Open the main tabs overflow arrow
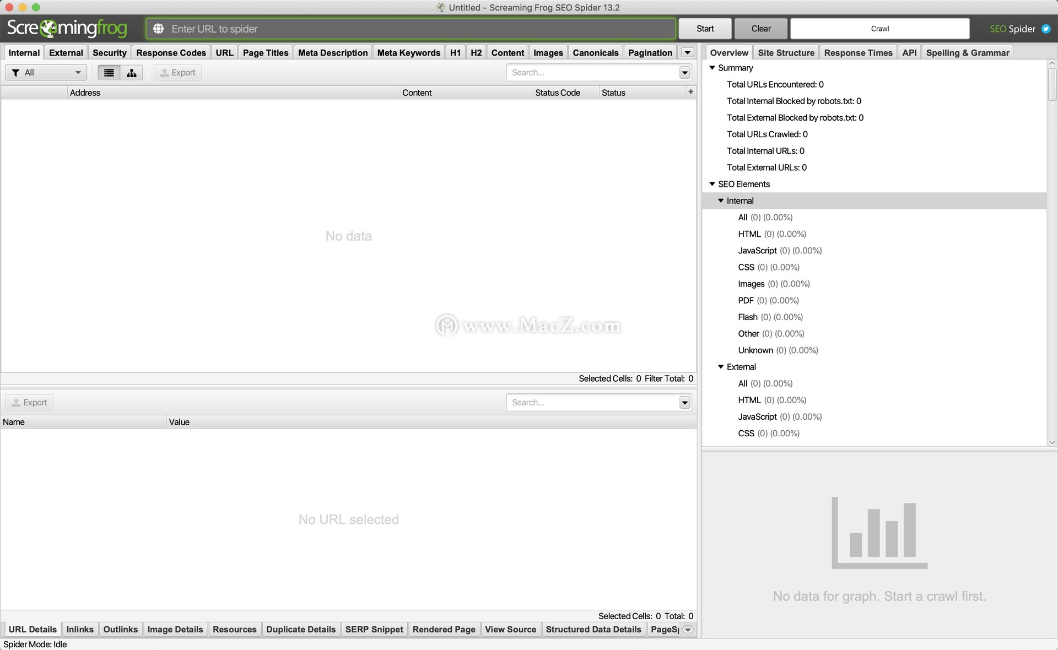1058x650 pixels. [687, 52]
